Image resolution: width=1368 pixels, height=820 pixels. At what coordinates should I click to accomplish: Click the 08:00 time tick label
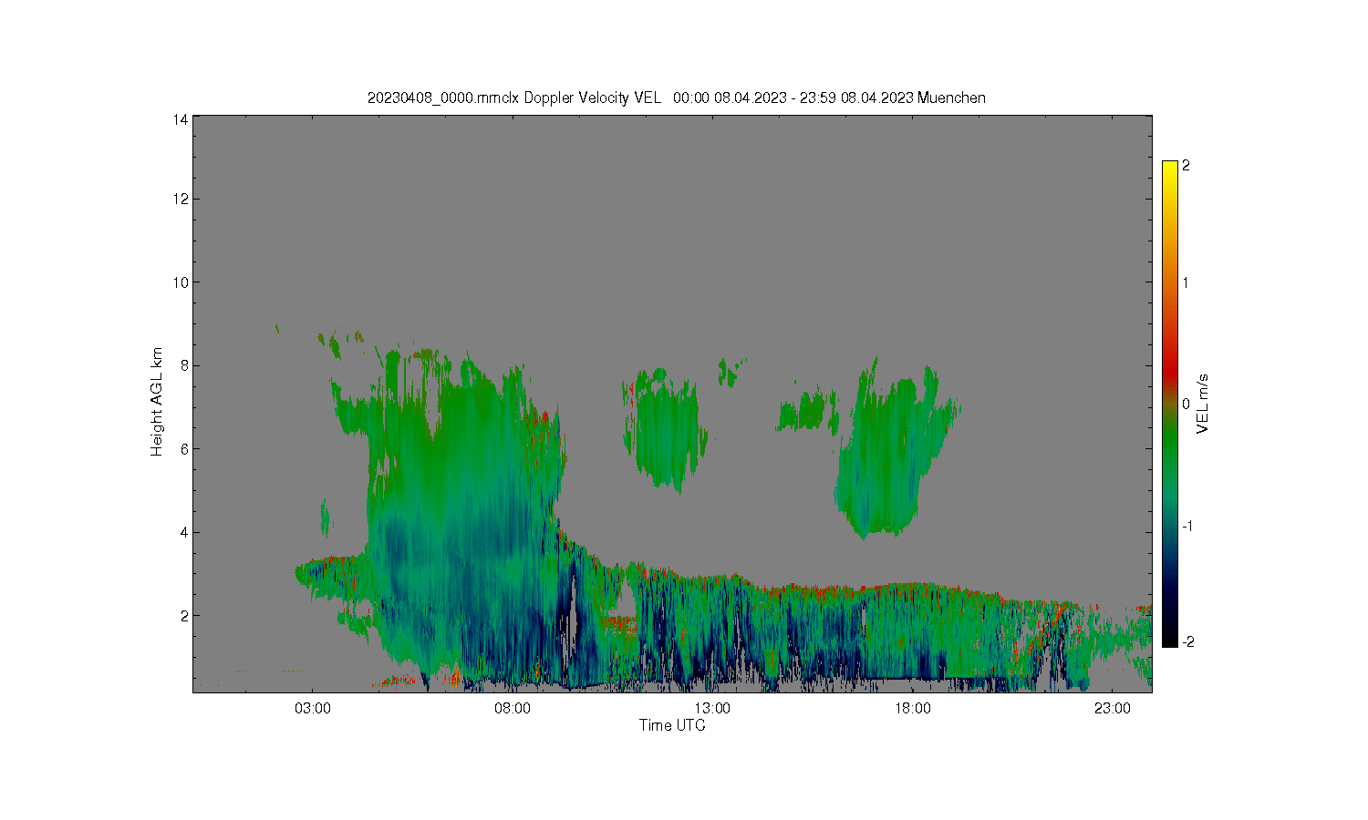[x=513, y=709]
